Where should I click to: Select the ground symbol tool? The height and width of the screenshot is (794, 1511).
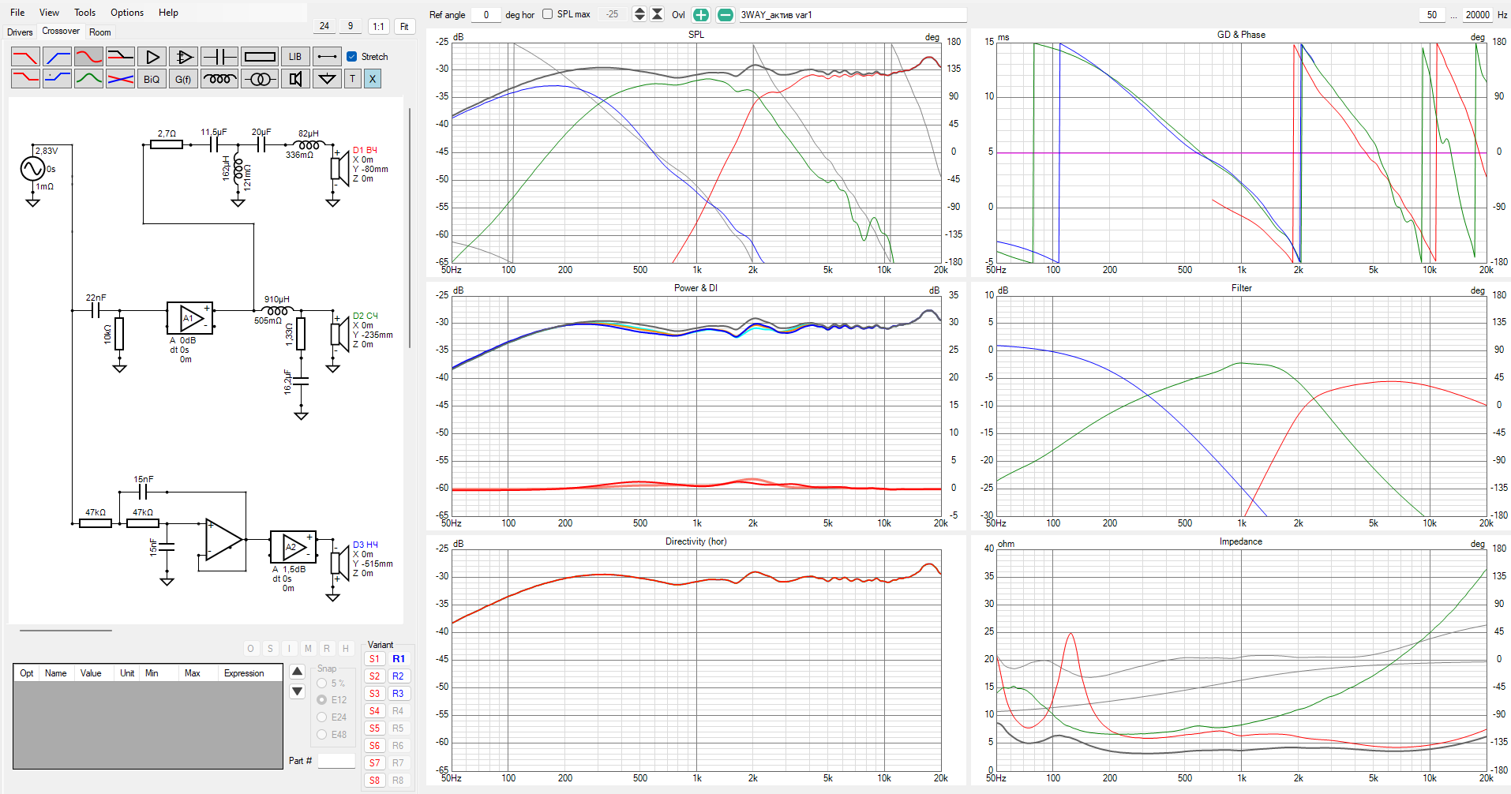click(x=327, y=79)
